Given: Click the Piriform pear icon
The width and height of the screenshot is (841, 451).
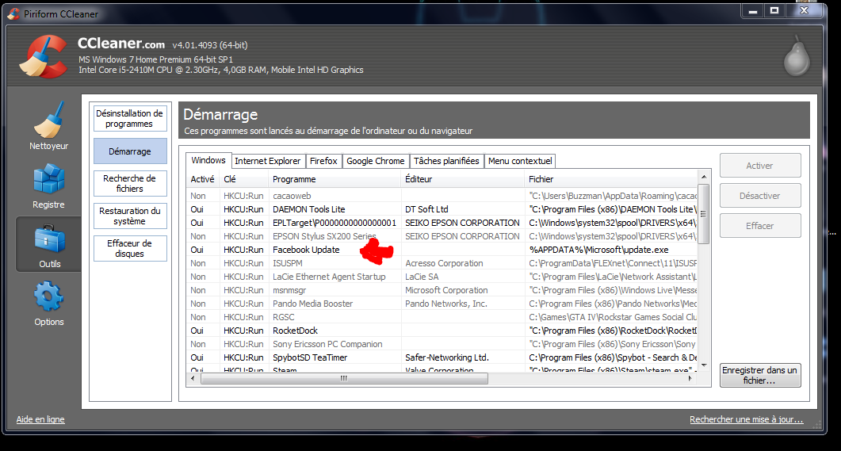Looking at the screenshot, I should pyautogui.click(x=797, y=55).
